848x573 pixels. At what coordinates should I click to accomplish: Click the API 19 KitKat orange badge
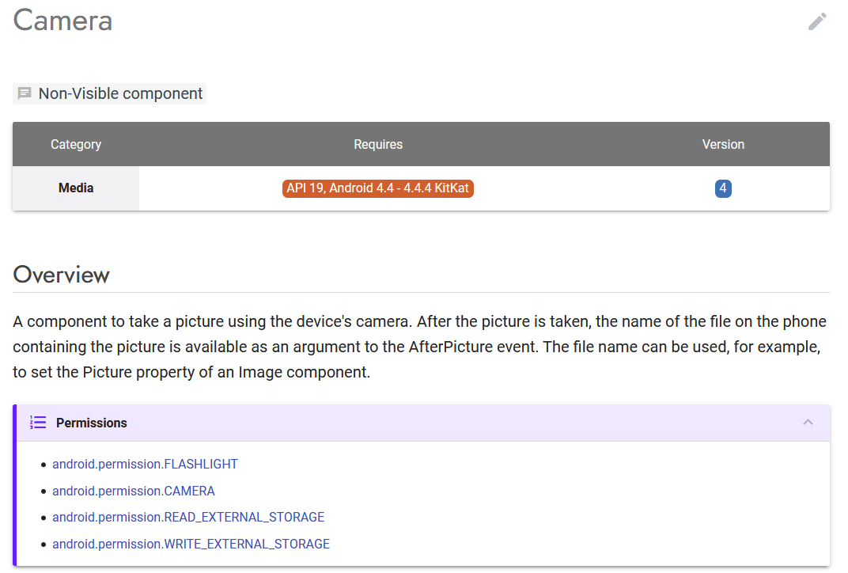(x=378, y=188)
